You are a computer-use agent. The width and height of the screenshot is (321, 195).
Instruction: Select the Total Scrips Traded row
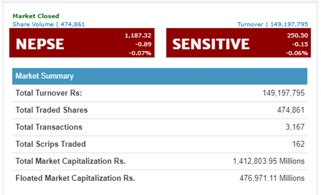point(160,144)
